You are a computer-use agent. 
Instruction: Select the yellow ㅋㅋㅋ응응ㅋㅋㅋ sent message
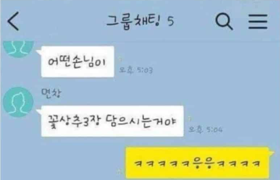[197, 163]
